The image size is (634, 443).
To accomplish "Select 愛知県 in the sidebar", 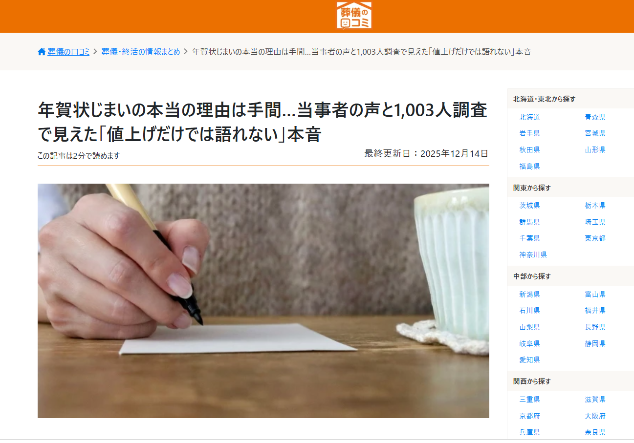I will pyautogui.click(x=529, y=360).
